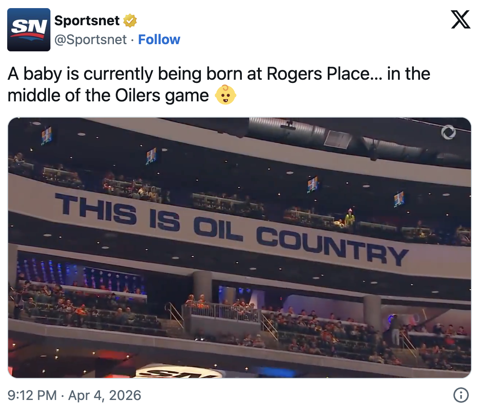Screen dimensions: 480x409
Task: Click the SN logo at video bottom
Action: 179,372
